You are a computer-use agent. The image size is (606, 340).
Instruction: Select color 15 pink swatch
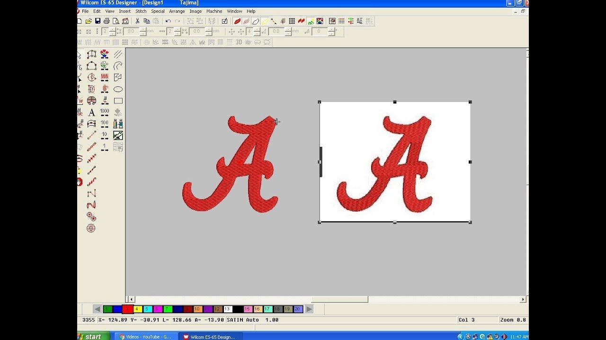(x=248, y=309)
